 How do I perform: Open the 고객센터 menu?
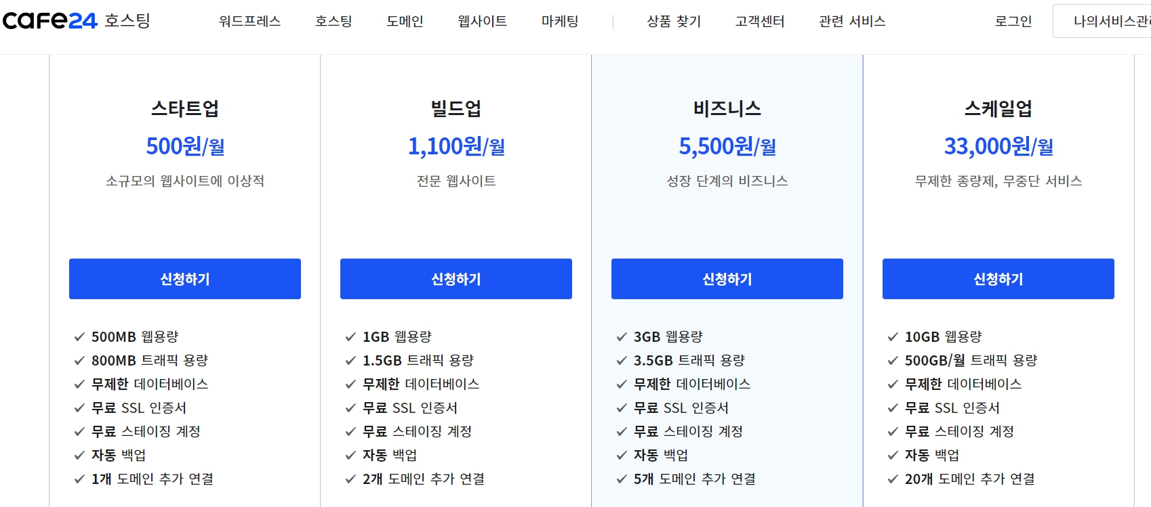pos(759,21)
